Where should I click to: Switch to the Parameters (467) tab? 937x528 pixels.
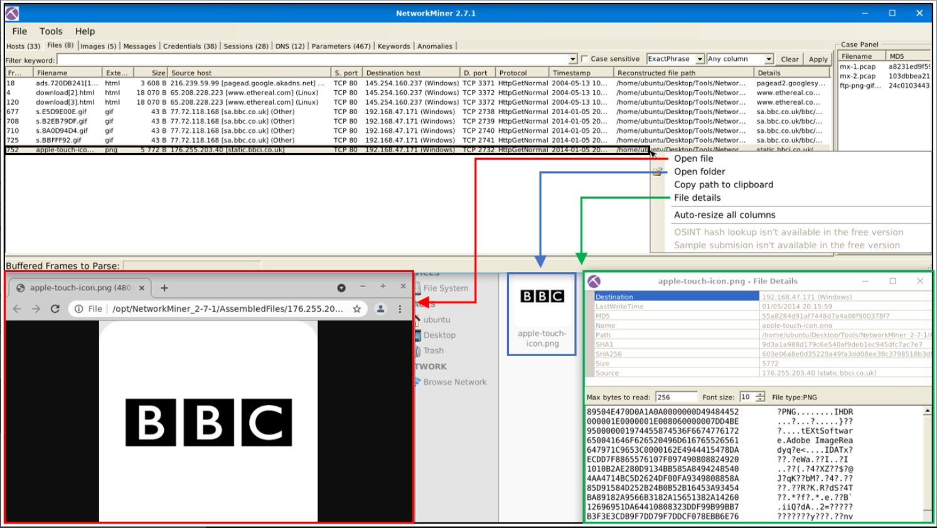(341, 46)
